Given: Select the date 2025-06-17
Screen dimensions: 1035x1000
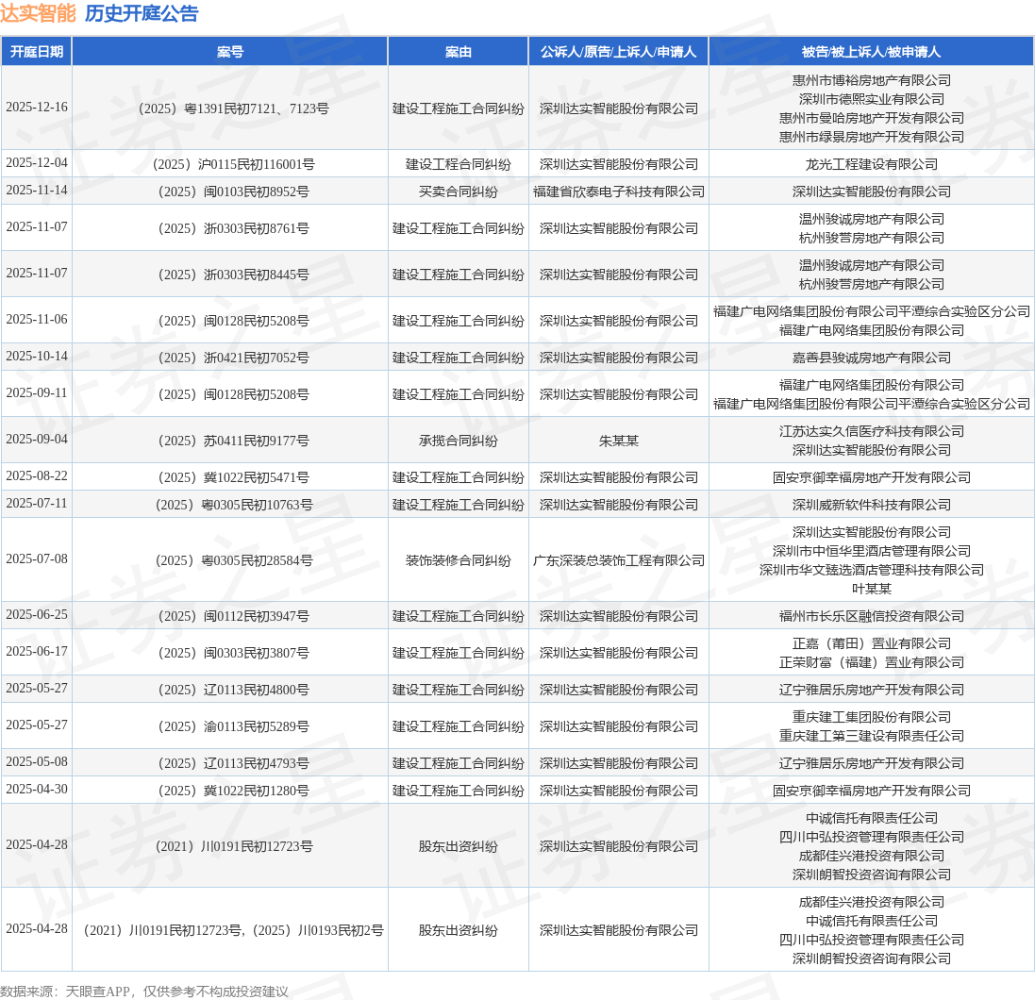Looking at the screenshot, I should tap(37, 652).
